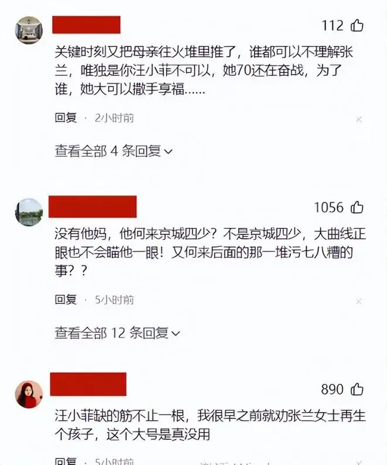Click the chevron next to 4 条回复

click(x=168, y=152)
